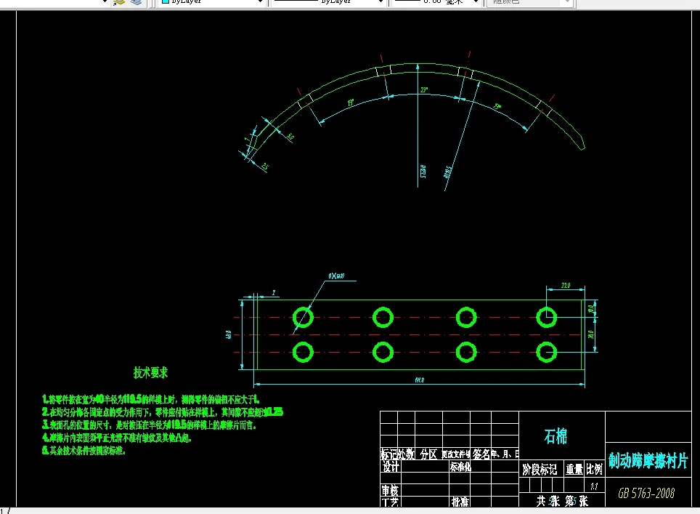Viewport: 700px width, 514px height.
Task: Select technical requirement line 5 text
Action: pos(84,451)
